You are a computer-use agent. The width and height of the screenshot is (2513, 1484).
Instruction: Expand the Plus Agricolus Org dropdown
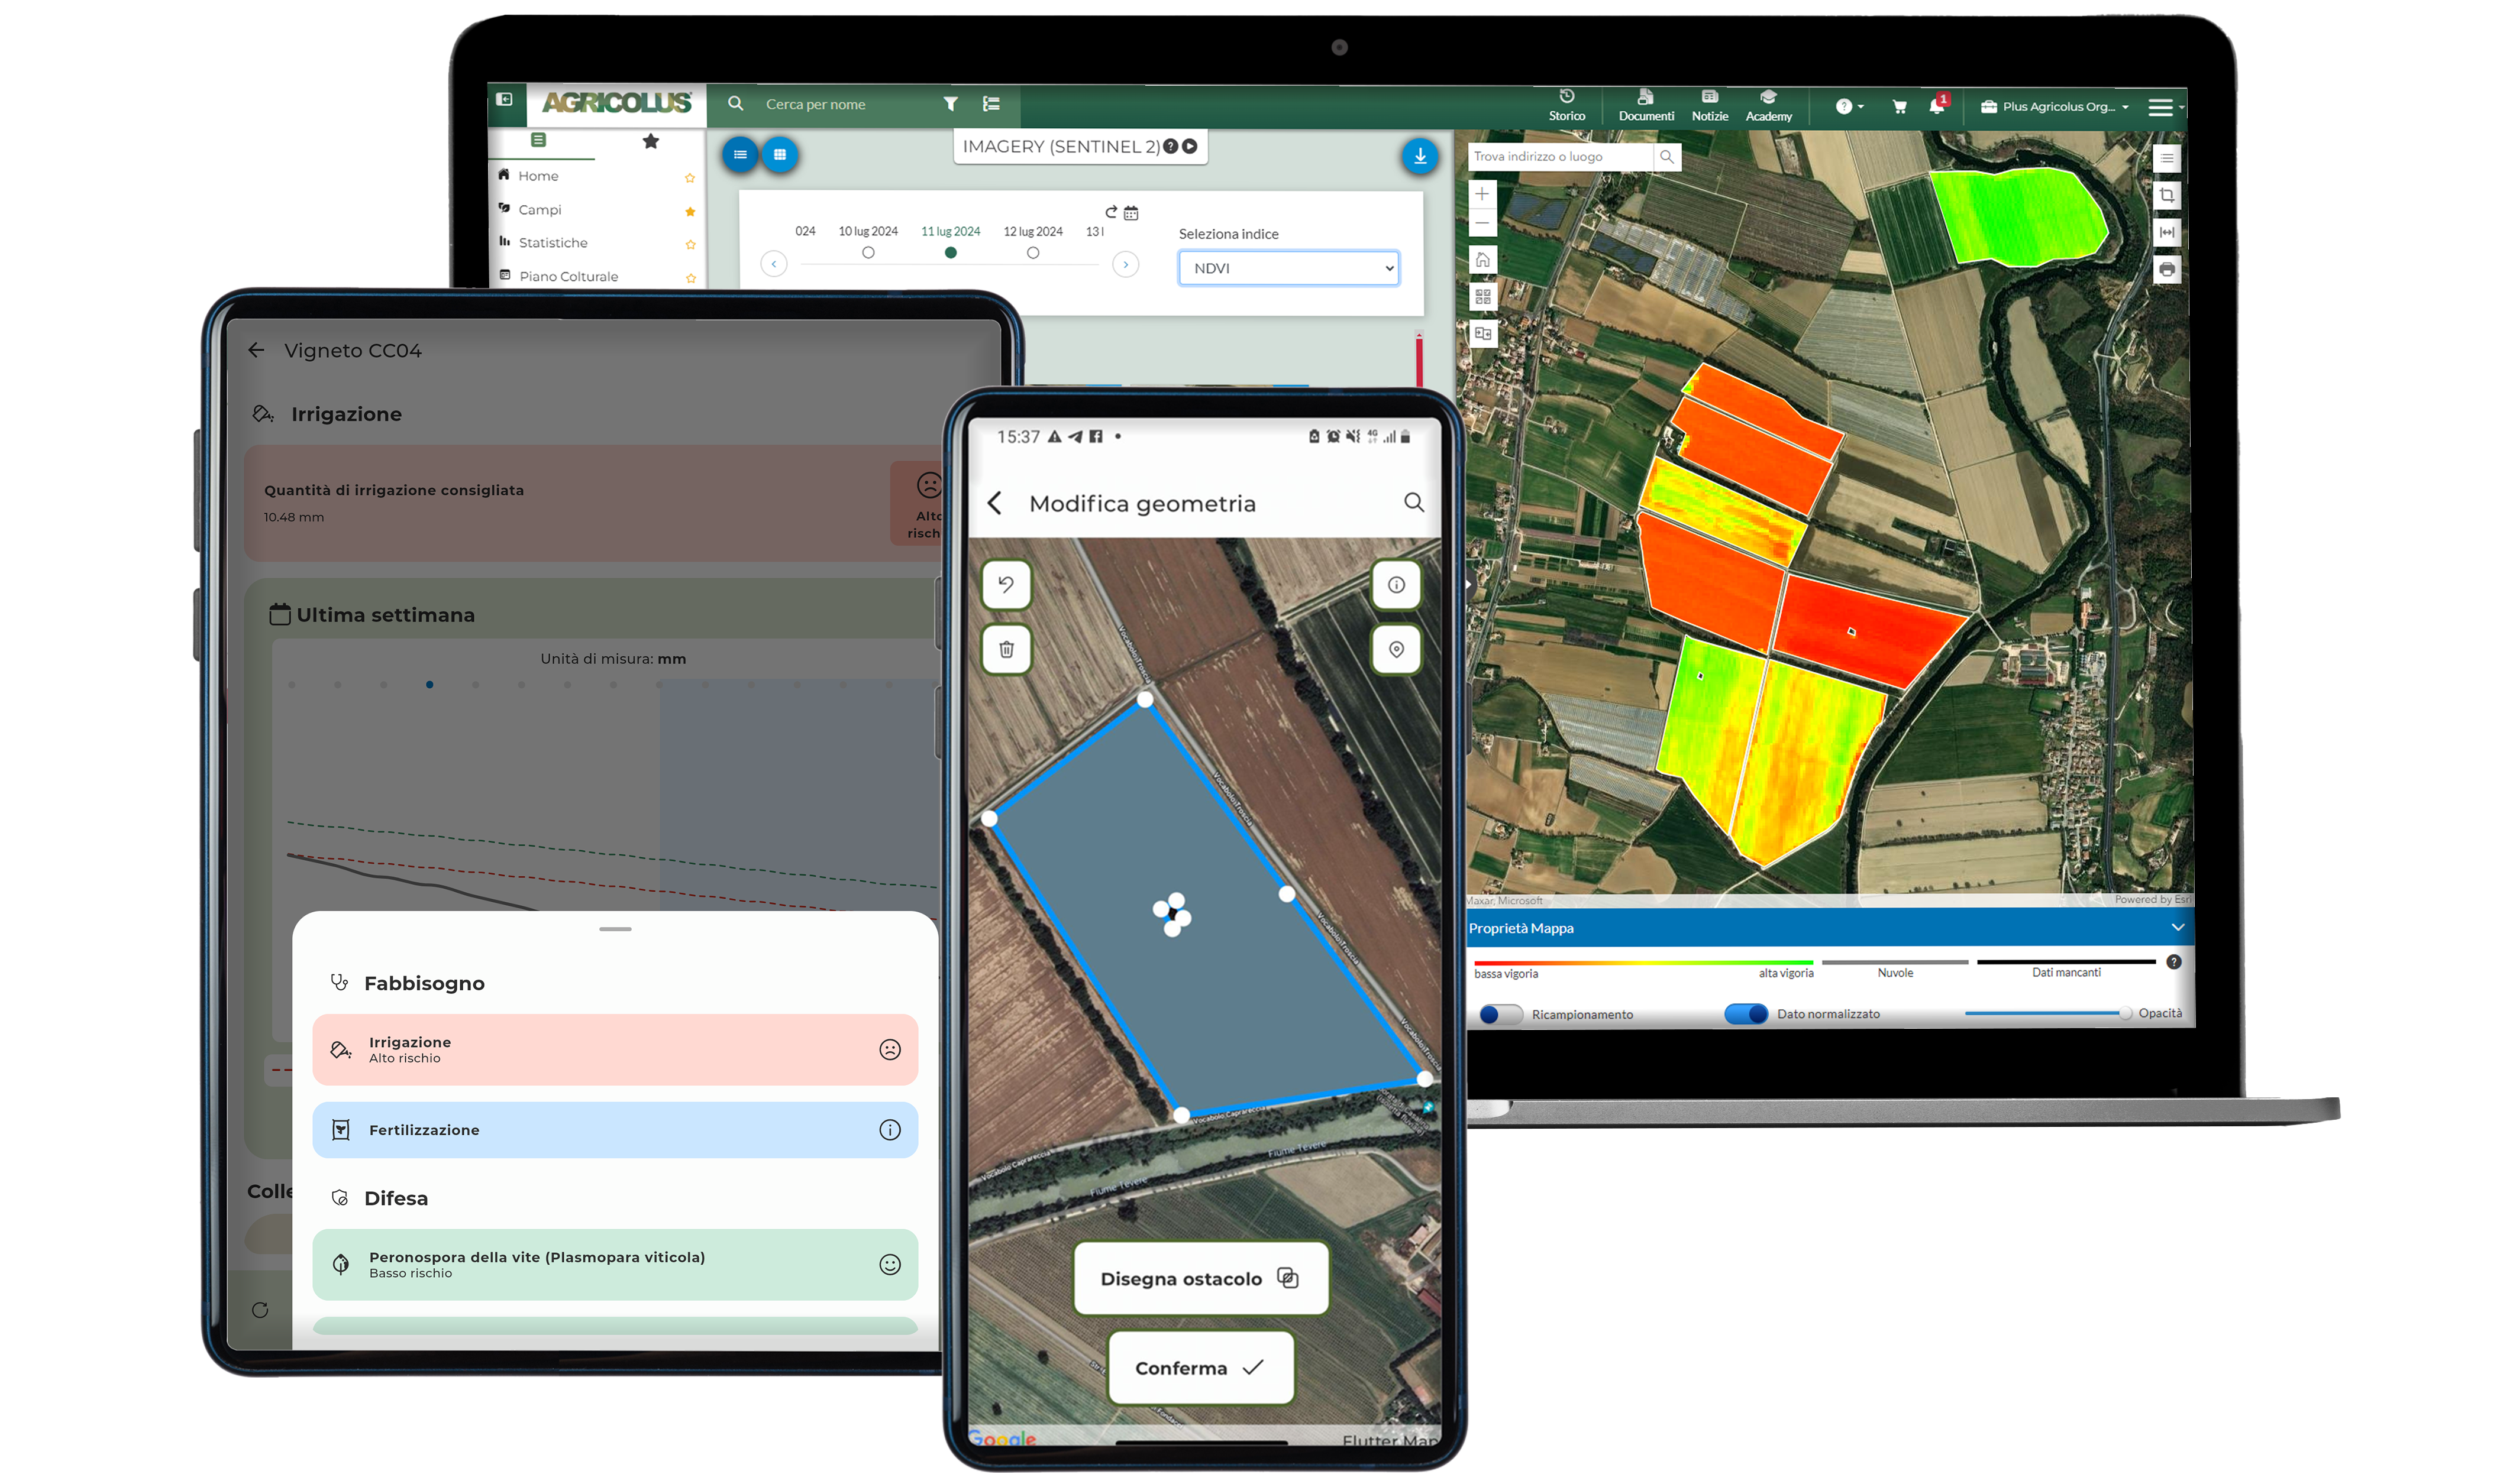tap(2055, 107)
